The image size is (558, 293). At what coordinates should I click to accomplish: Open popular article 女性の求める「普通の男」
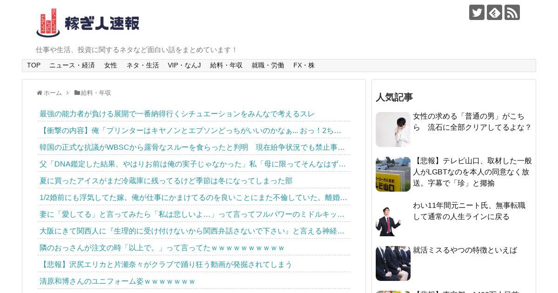pos(472,122)
